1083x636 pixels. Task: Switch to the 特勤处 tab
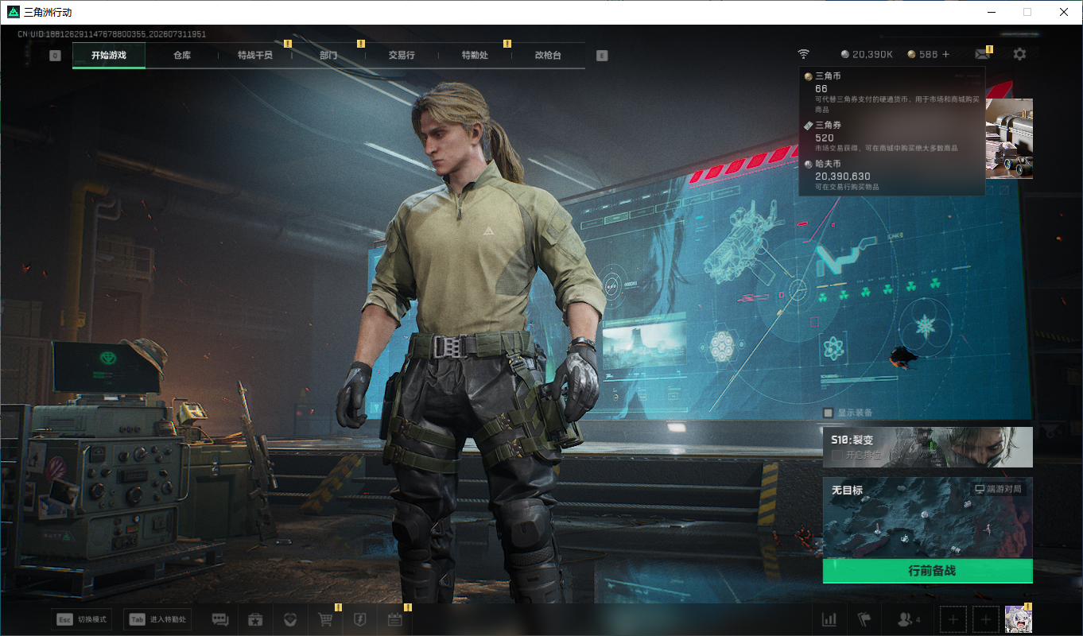475,56
